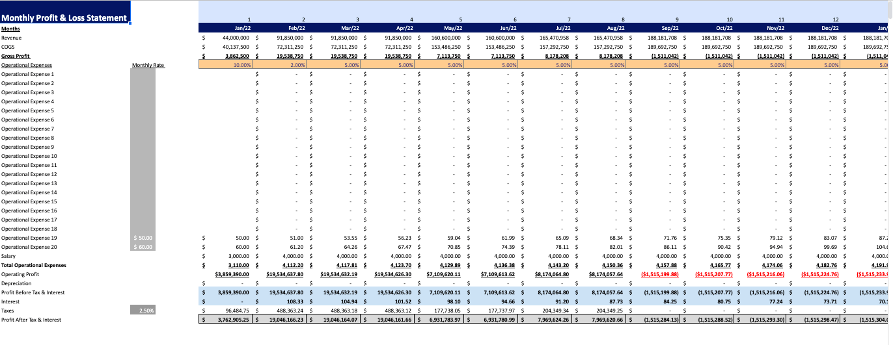Select the Jan/22 month header
The image size is (893, 345).
pyautogui.click(x=243, y=29)
